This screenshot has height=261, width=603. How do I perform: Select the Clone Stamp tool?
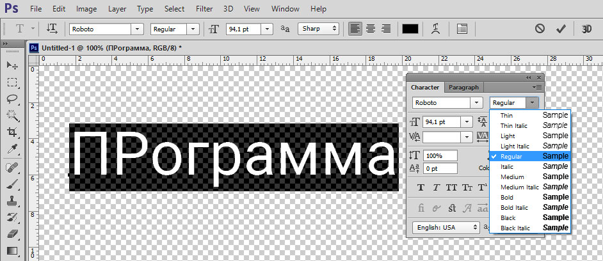(x=12, y=201)
